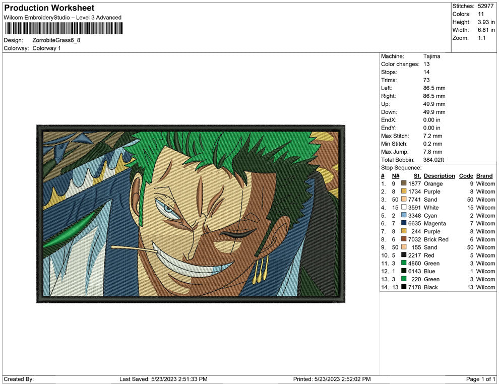Viewport: 499px width, 384px height.
Task: Click the Magenta 6635 color swatch
Action: point(404,223)
